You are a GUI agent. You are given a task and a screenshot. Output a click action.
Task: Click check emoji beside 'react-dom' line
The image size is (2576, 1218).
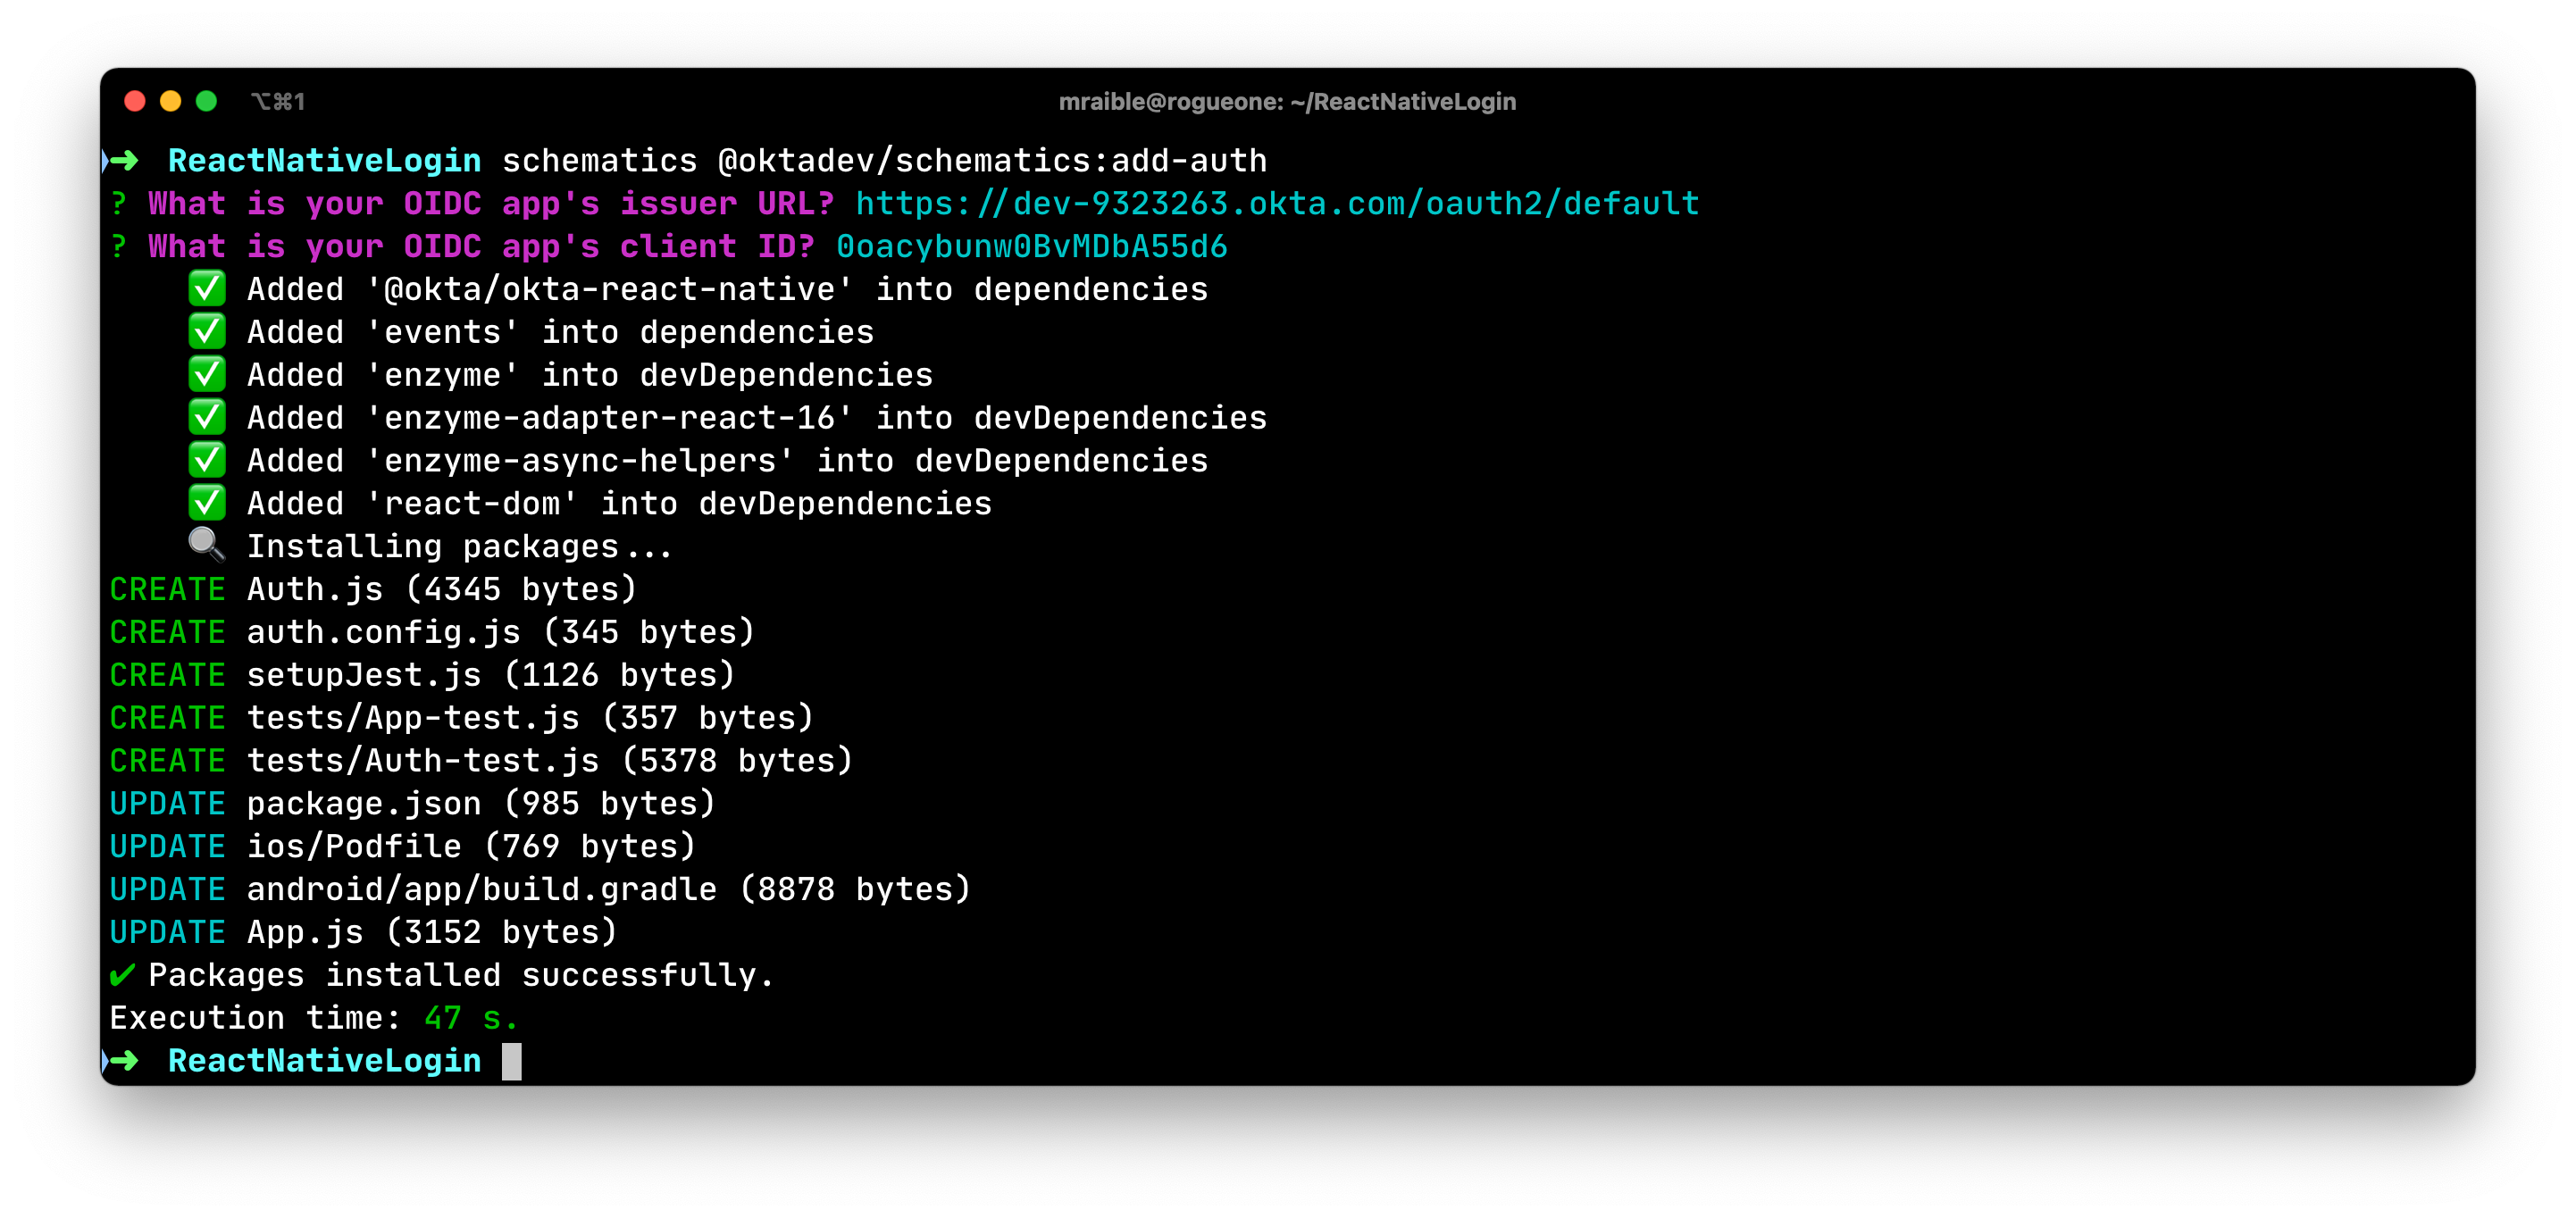207,503
